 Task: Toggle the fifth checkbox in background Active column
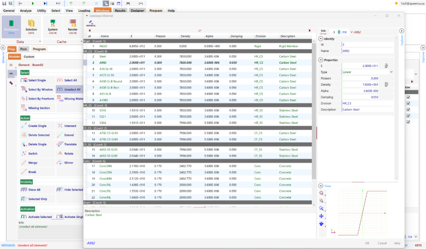click(x=409, y=122)
